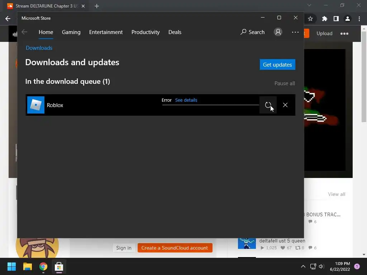The image size is (367, 275).
Task: Click deltafell ust 5 queen thumbnail
Action: [x=247, y=243]
